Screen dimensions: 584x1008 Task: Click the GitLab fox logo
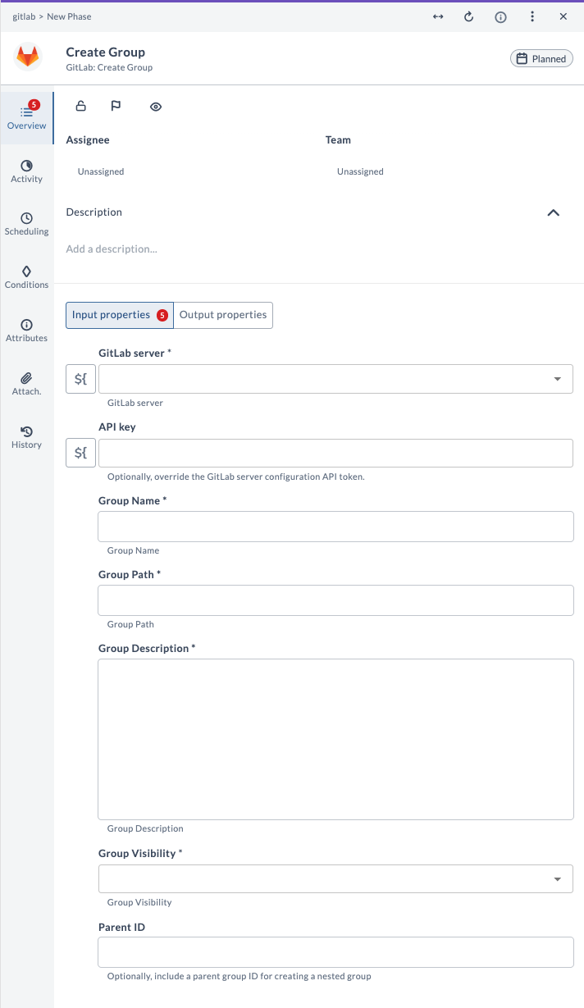click(29, 57)
